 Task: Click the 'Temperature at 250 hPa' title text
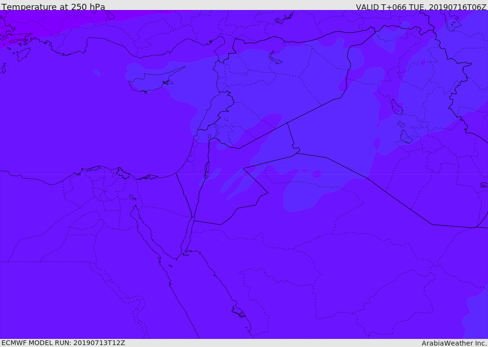pyautogui.click(x=53, y=7)
